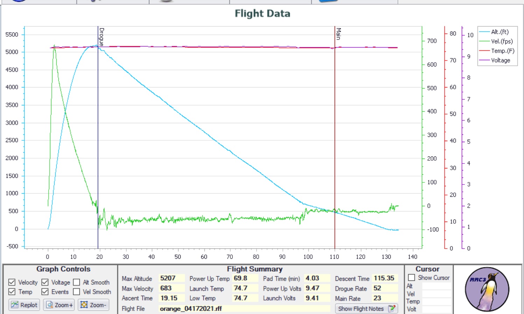This screenshot has width=524, height=314.
Task: Open Show Flight Notes
Action: coord(366,309)
